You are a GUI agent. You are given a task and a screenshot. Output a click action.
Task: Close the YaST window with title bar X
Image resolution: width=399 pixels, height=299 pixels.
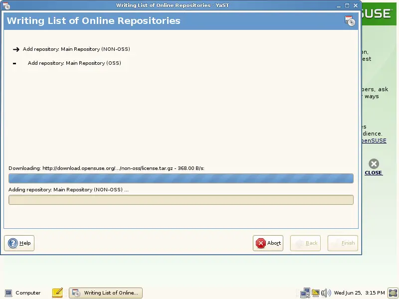pos(356,5)
